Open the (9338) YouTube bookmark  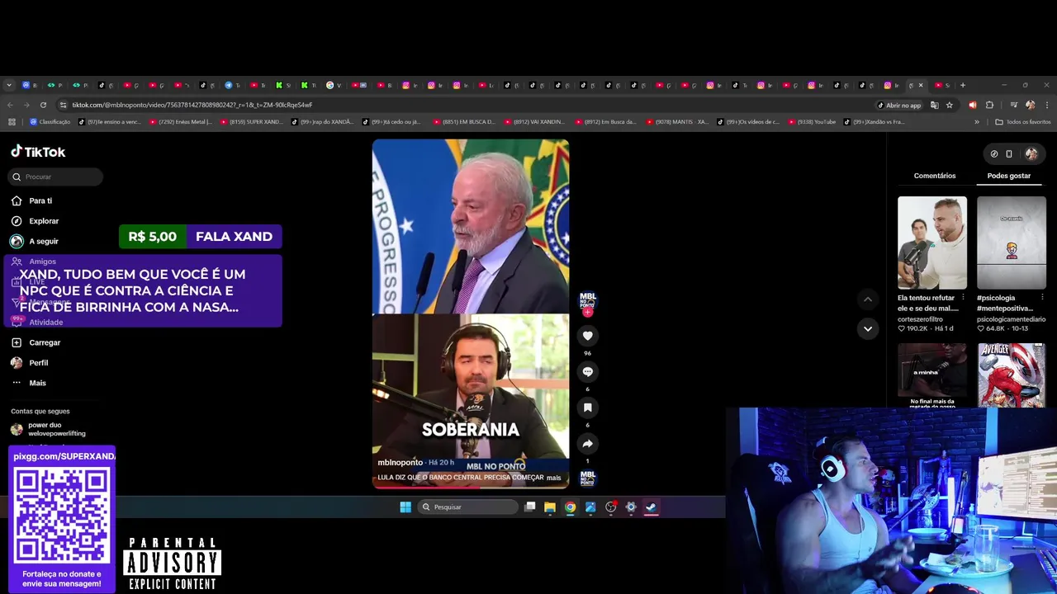pos(811,122)
